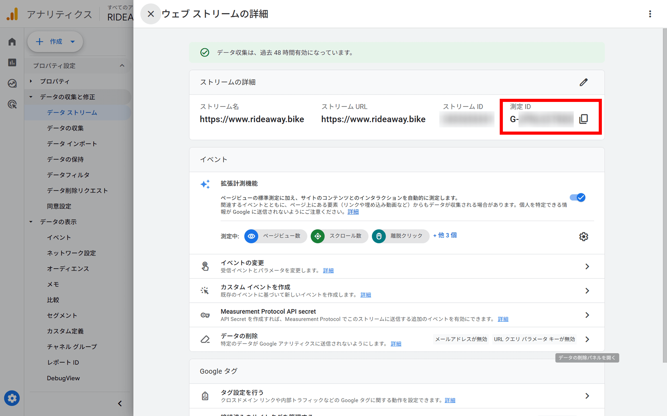Screen dimensions: 667x416
Task: Collapse the sidebar with the chevron arrow
Action: [120, 403]
